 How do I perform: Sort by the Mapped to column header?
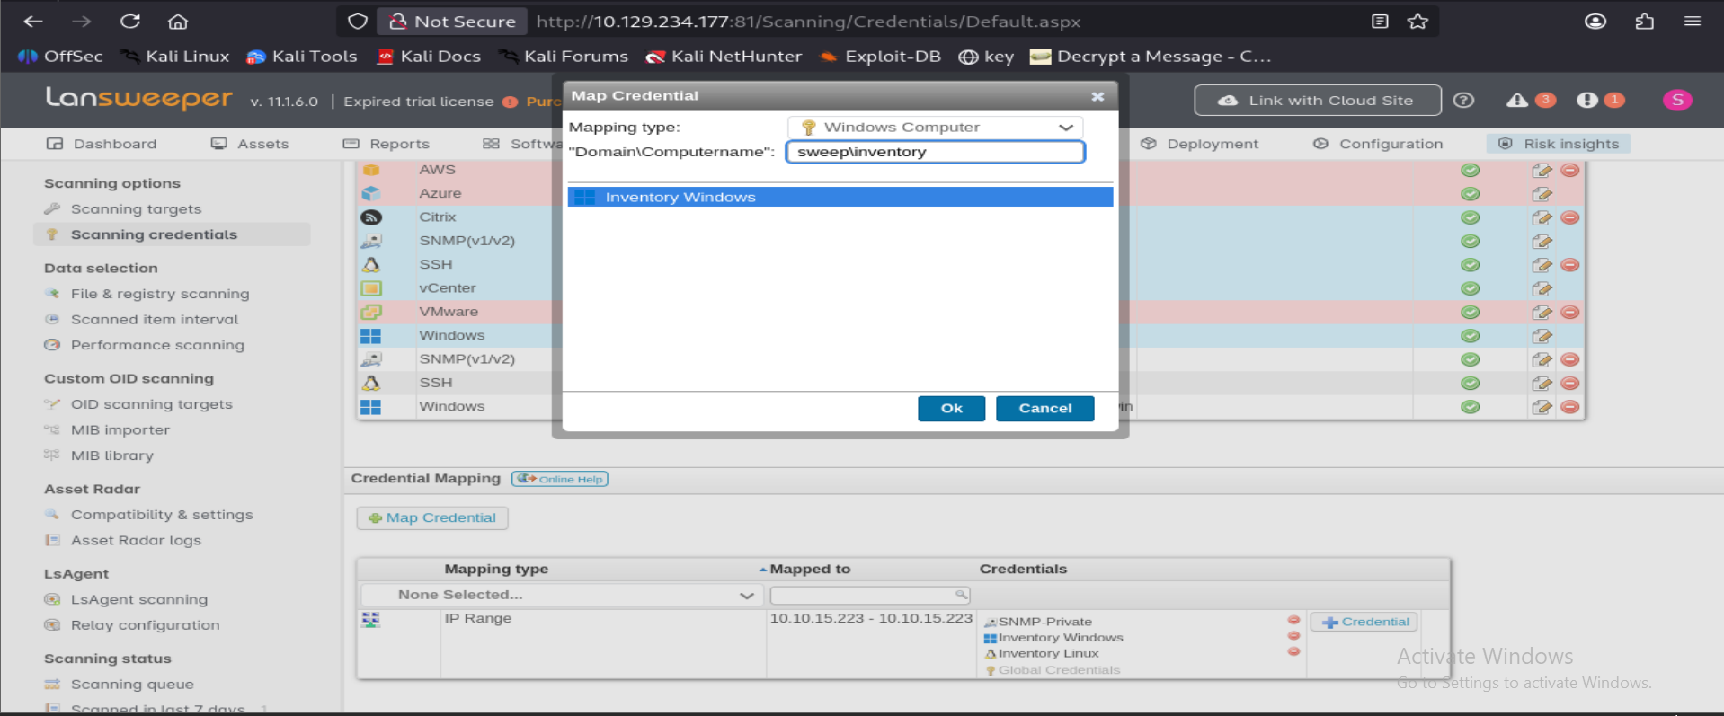point(810,569)
